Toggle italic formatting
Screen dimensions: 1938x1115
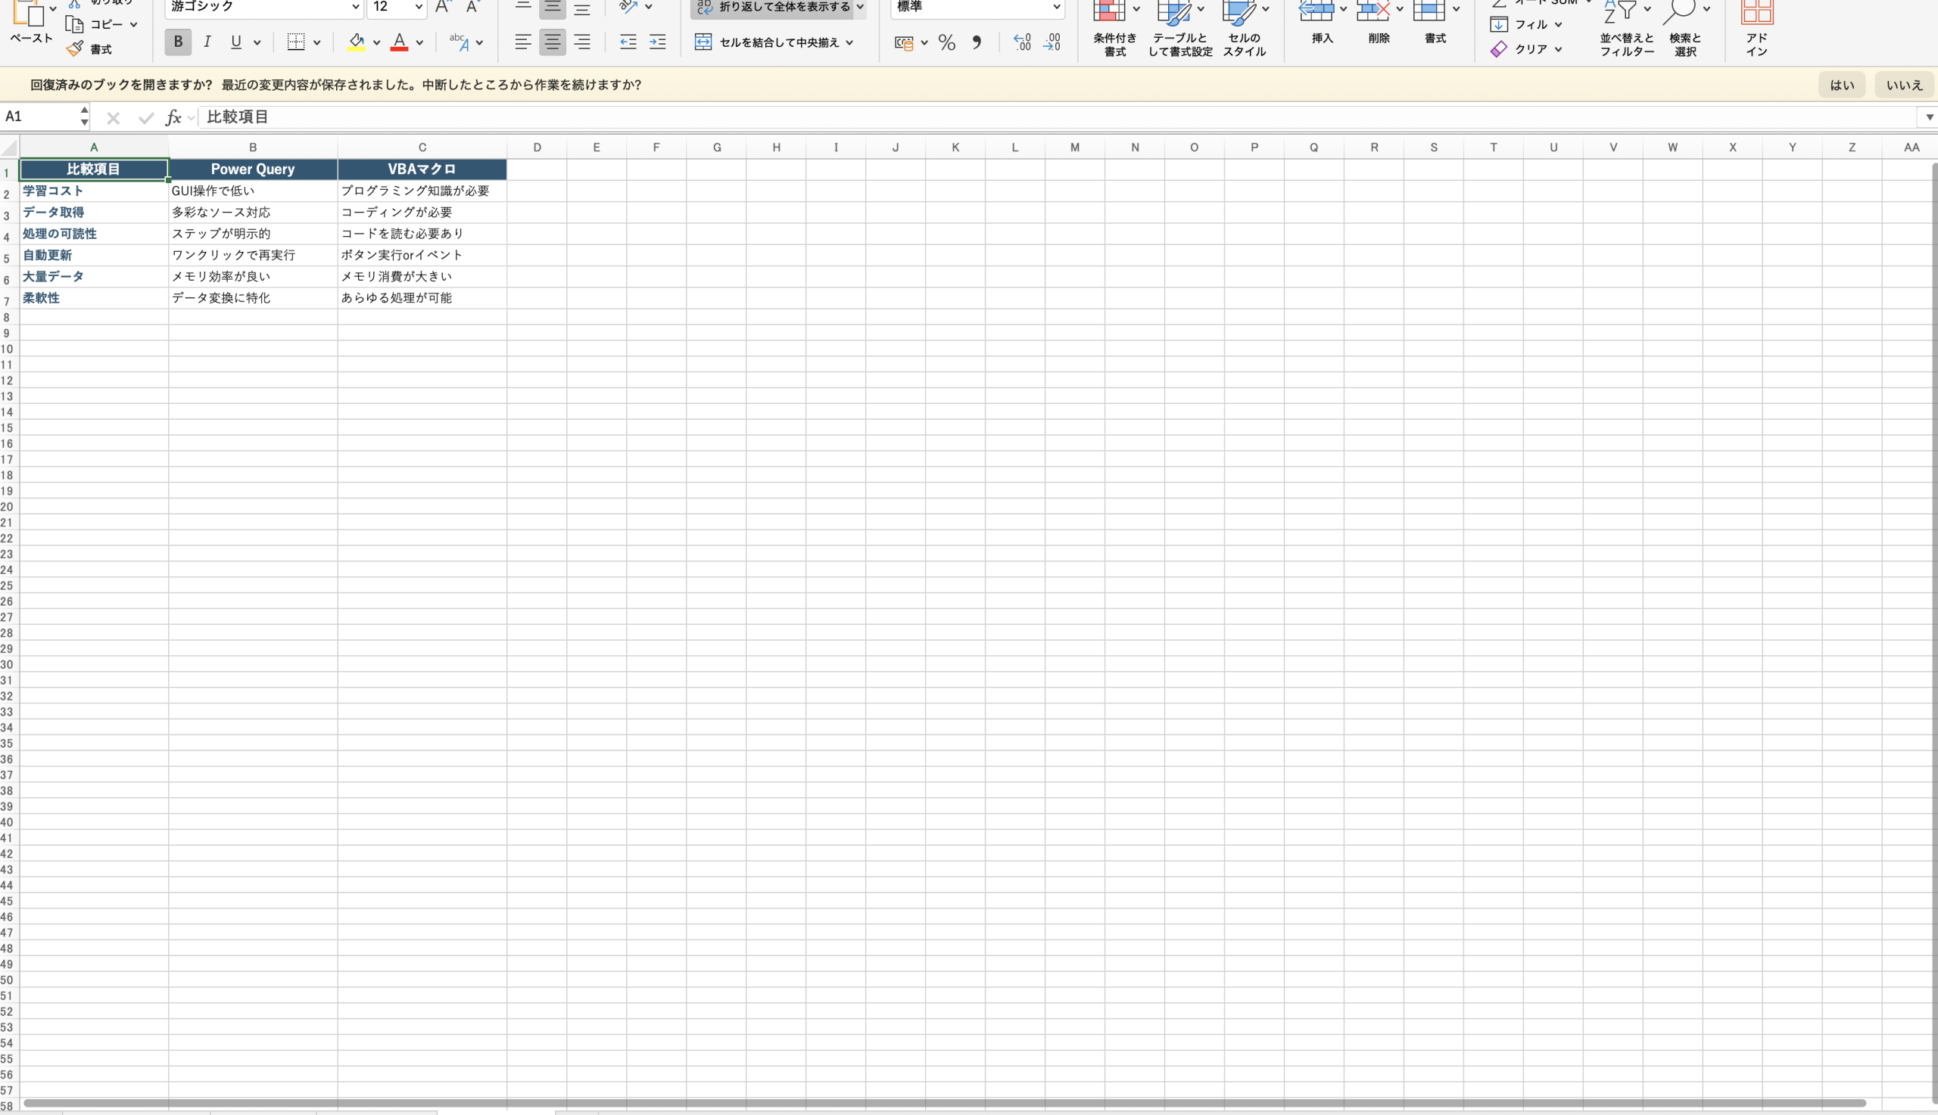(x=207, y=42)
